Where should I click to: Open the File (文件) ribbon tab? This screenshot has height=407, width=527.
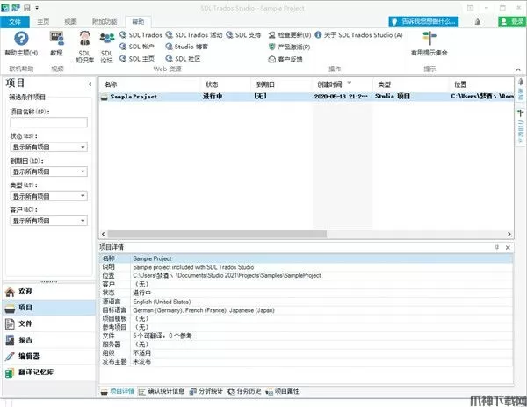[x=15, y=22]
